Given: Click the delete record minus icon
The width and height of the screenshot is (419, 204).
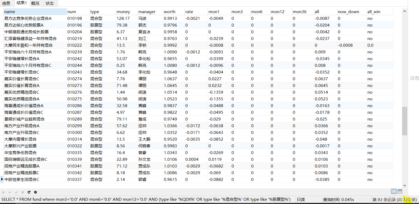Looking at the screenshot, I should [x=10, y=192].
